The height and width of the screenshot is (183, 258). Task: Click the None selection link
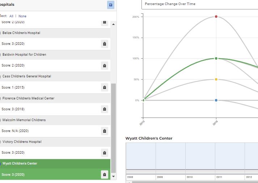[x=22, y=16]
